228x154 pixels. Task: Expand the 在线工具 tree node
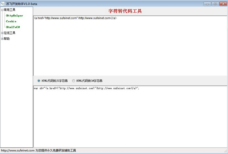click(2, 33)
